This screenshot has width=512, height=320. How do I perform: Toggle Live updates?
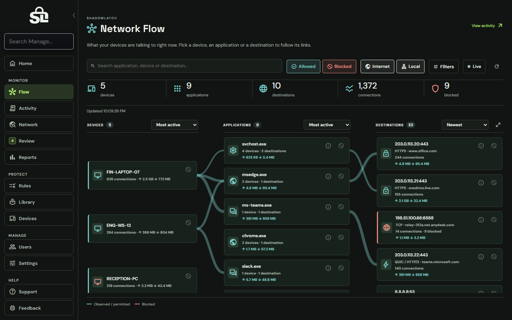[474, 66]
